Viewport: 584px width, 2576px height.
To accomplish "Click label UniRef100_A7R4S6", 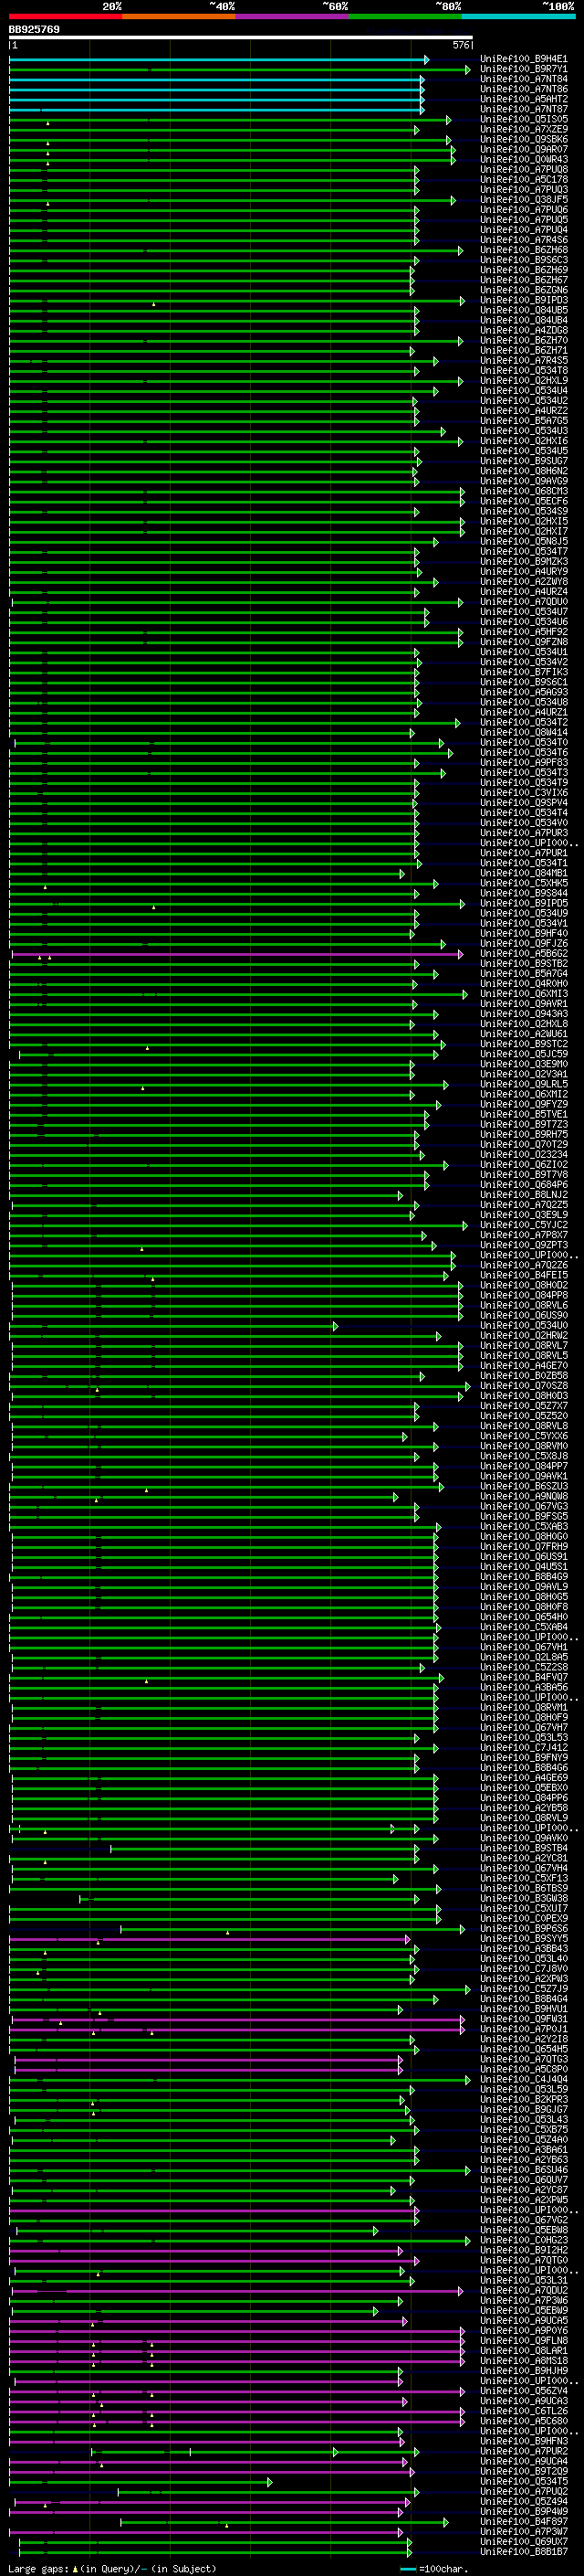I will pos(523,240).
